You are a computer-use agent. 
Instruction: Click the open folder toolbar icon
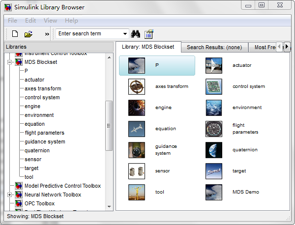(x=29, y=34)
